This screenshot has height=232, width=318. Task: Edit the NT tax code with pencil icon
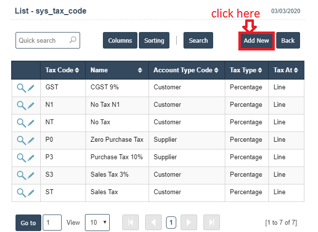31,122
